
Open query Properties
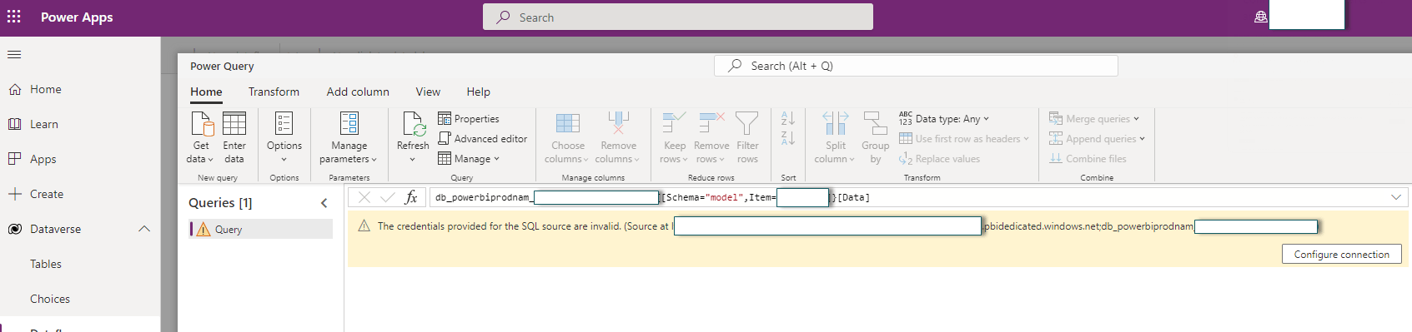pyautogui.click(x=469, y=119)
